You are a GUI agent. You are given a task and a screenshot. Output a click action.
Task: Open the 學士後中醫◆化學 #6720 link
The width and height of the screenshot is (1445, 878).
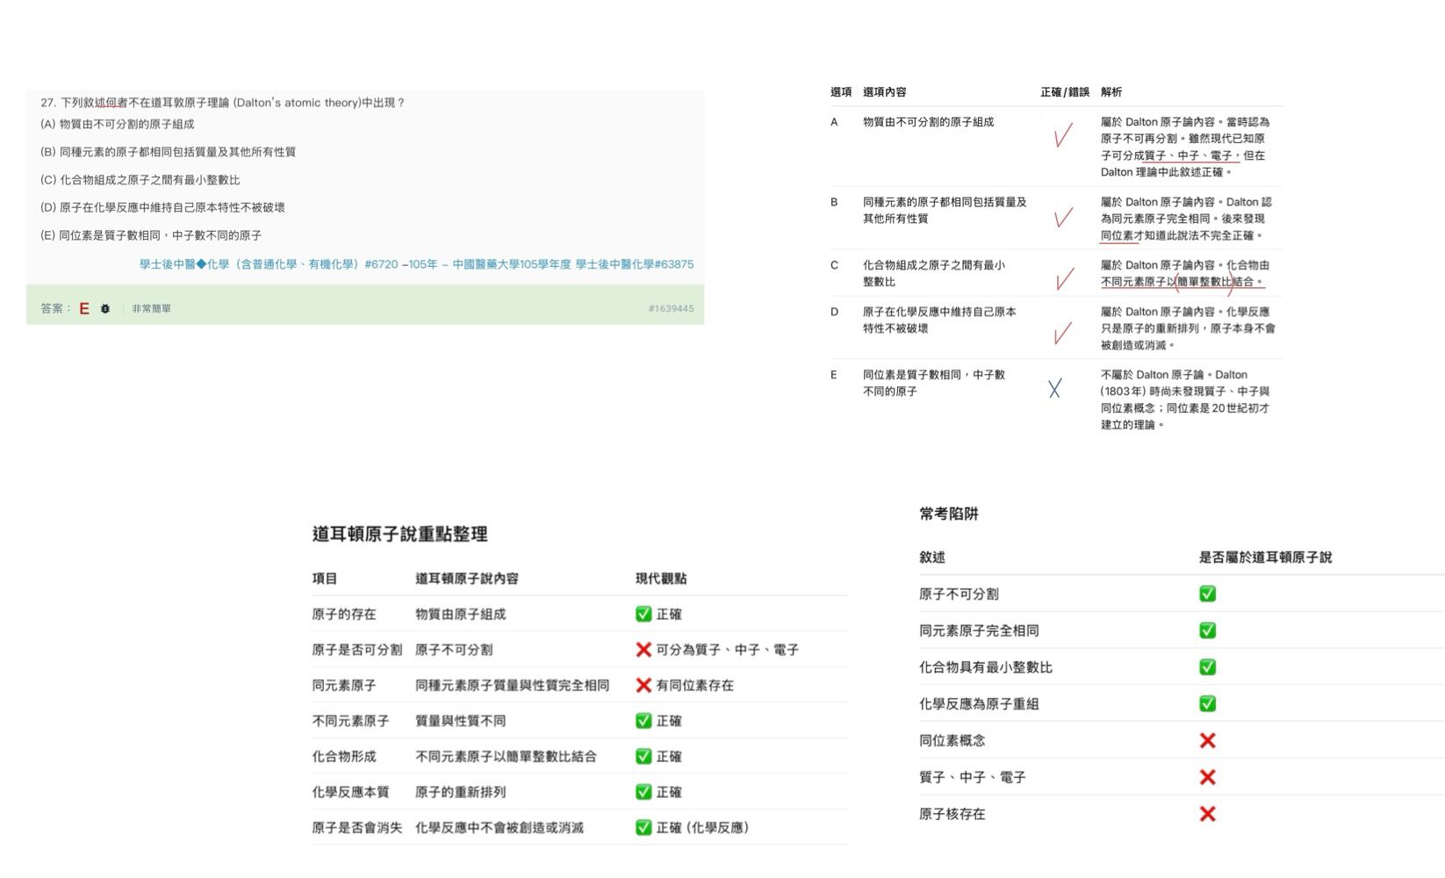pos(269,264)
